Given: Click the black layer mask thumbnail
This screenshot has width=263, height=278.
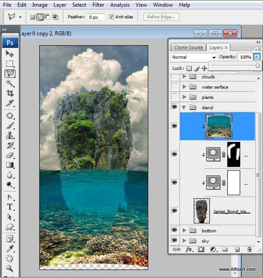Looking at the screenshot, I should coord(234,154).
